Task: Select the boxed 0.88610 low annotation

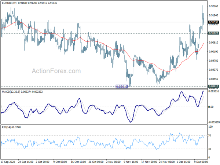Action: coord(122,87)
